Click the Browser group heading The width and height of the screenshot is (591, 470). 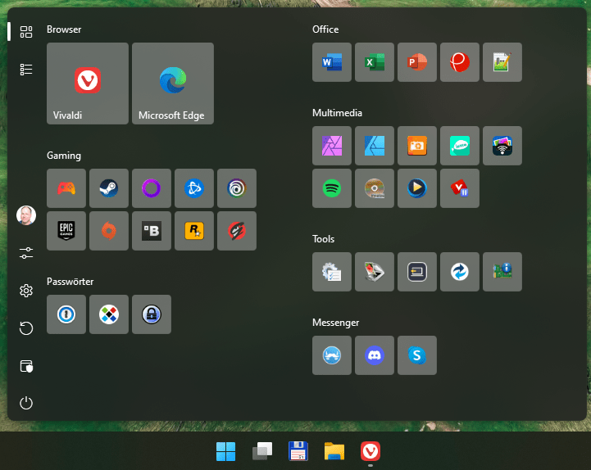[x=64, y=29]
